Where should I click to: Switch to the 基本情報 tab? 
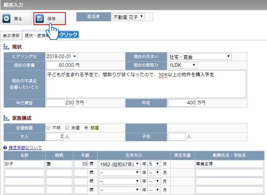point(11,35)
